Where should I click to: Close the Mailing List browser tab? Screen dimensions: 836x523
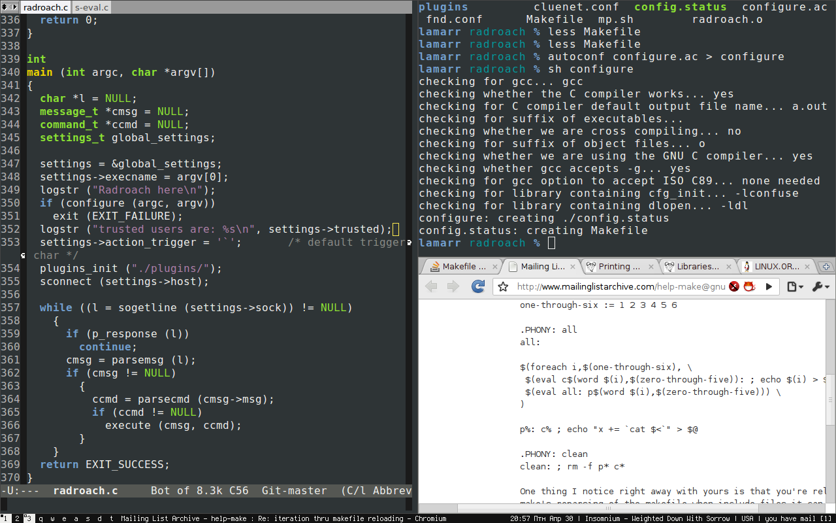[x=573, y=267]
